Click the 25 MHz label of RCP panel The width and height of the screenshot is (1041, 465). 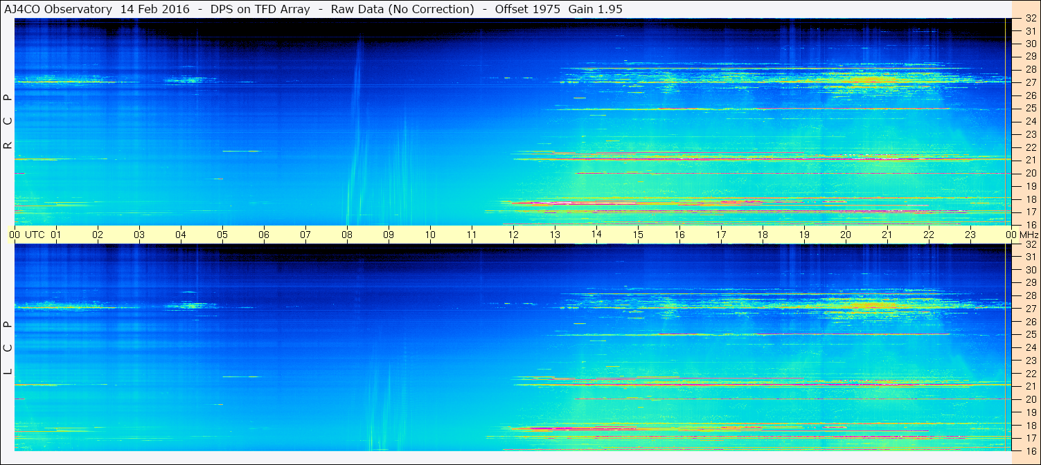1030,109
